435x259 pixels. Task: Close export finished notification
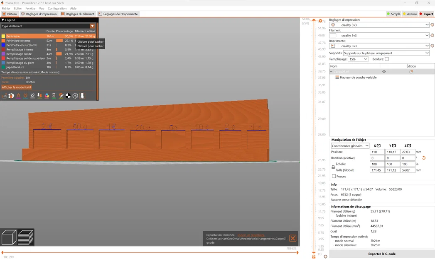(292, 238)
